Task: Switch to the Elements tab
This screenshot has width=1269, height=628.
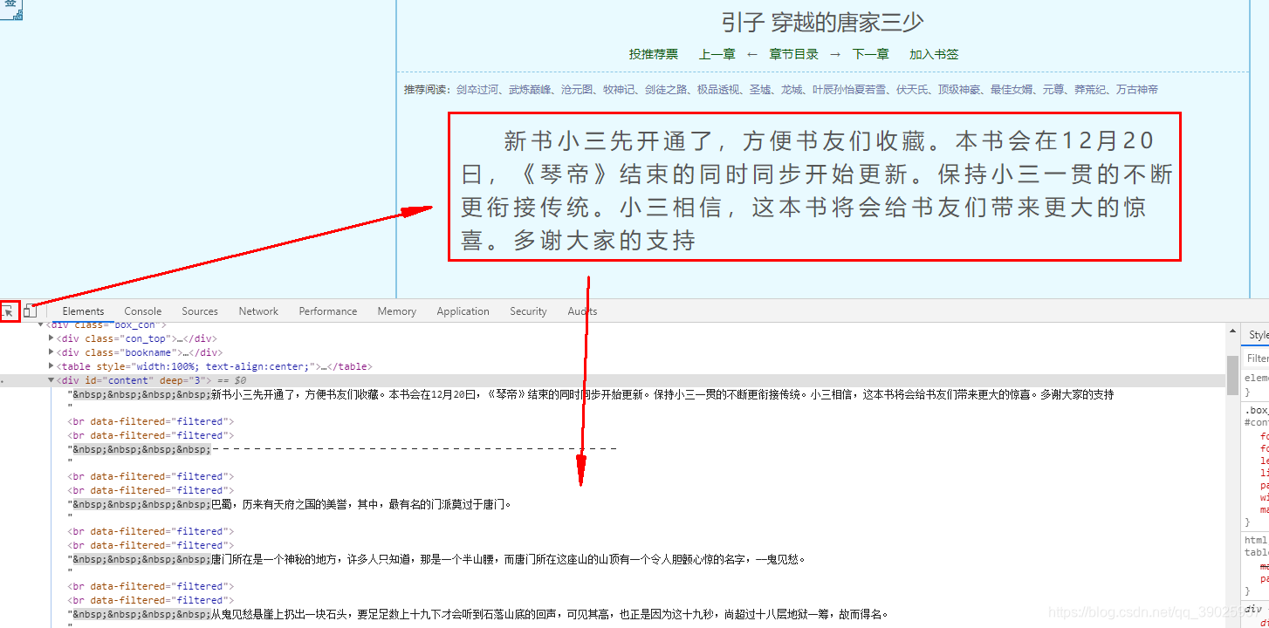Action: tap(83, 311)
